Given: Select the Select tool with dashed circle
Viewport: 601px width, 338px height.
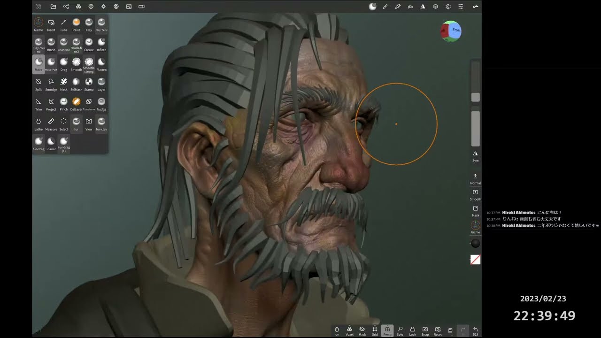Looking at the screenshot, I should [x=64, y=123].
